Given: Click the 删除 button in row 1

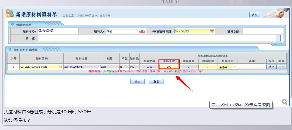Looking at the screenshot, I should click(x=281, y=67).
